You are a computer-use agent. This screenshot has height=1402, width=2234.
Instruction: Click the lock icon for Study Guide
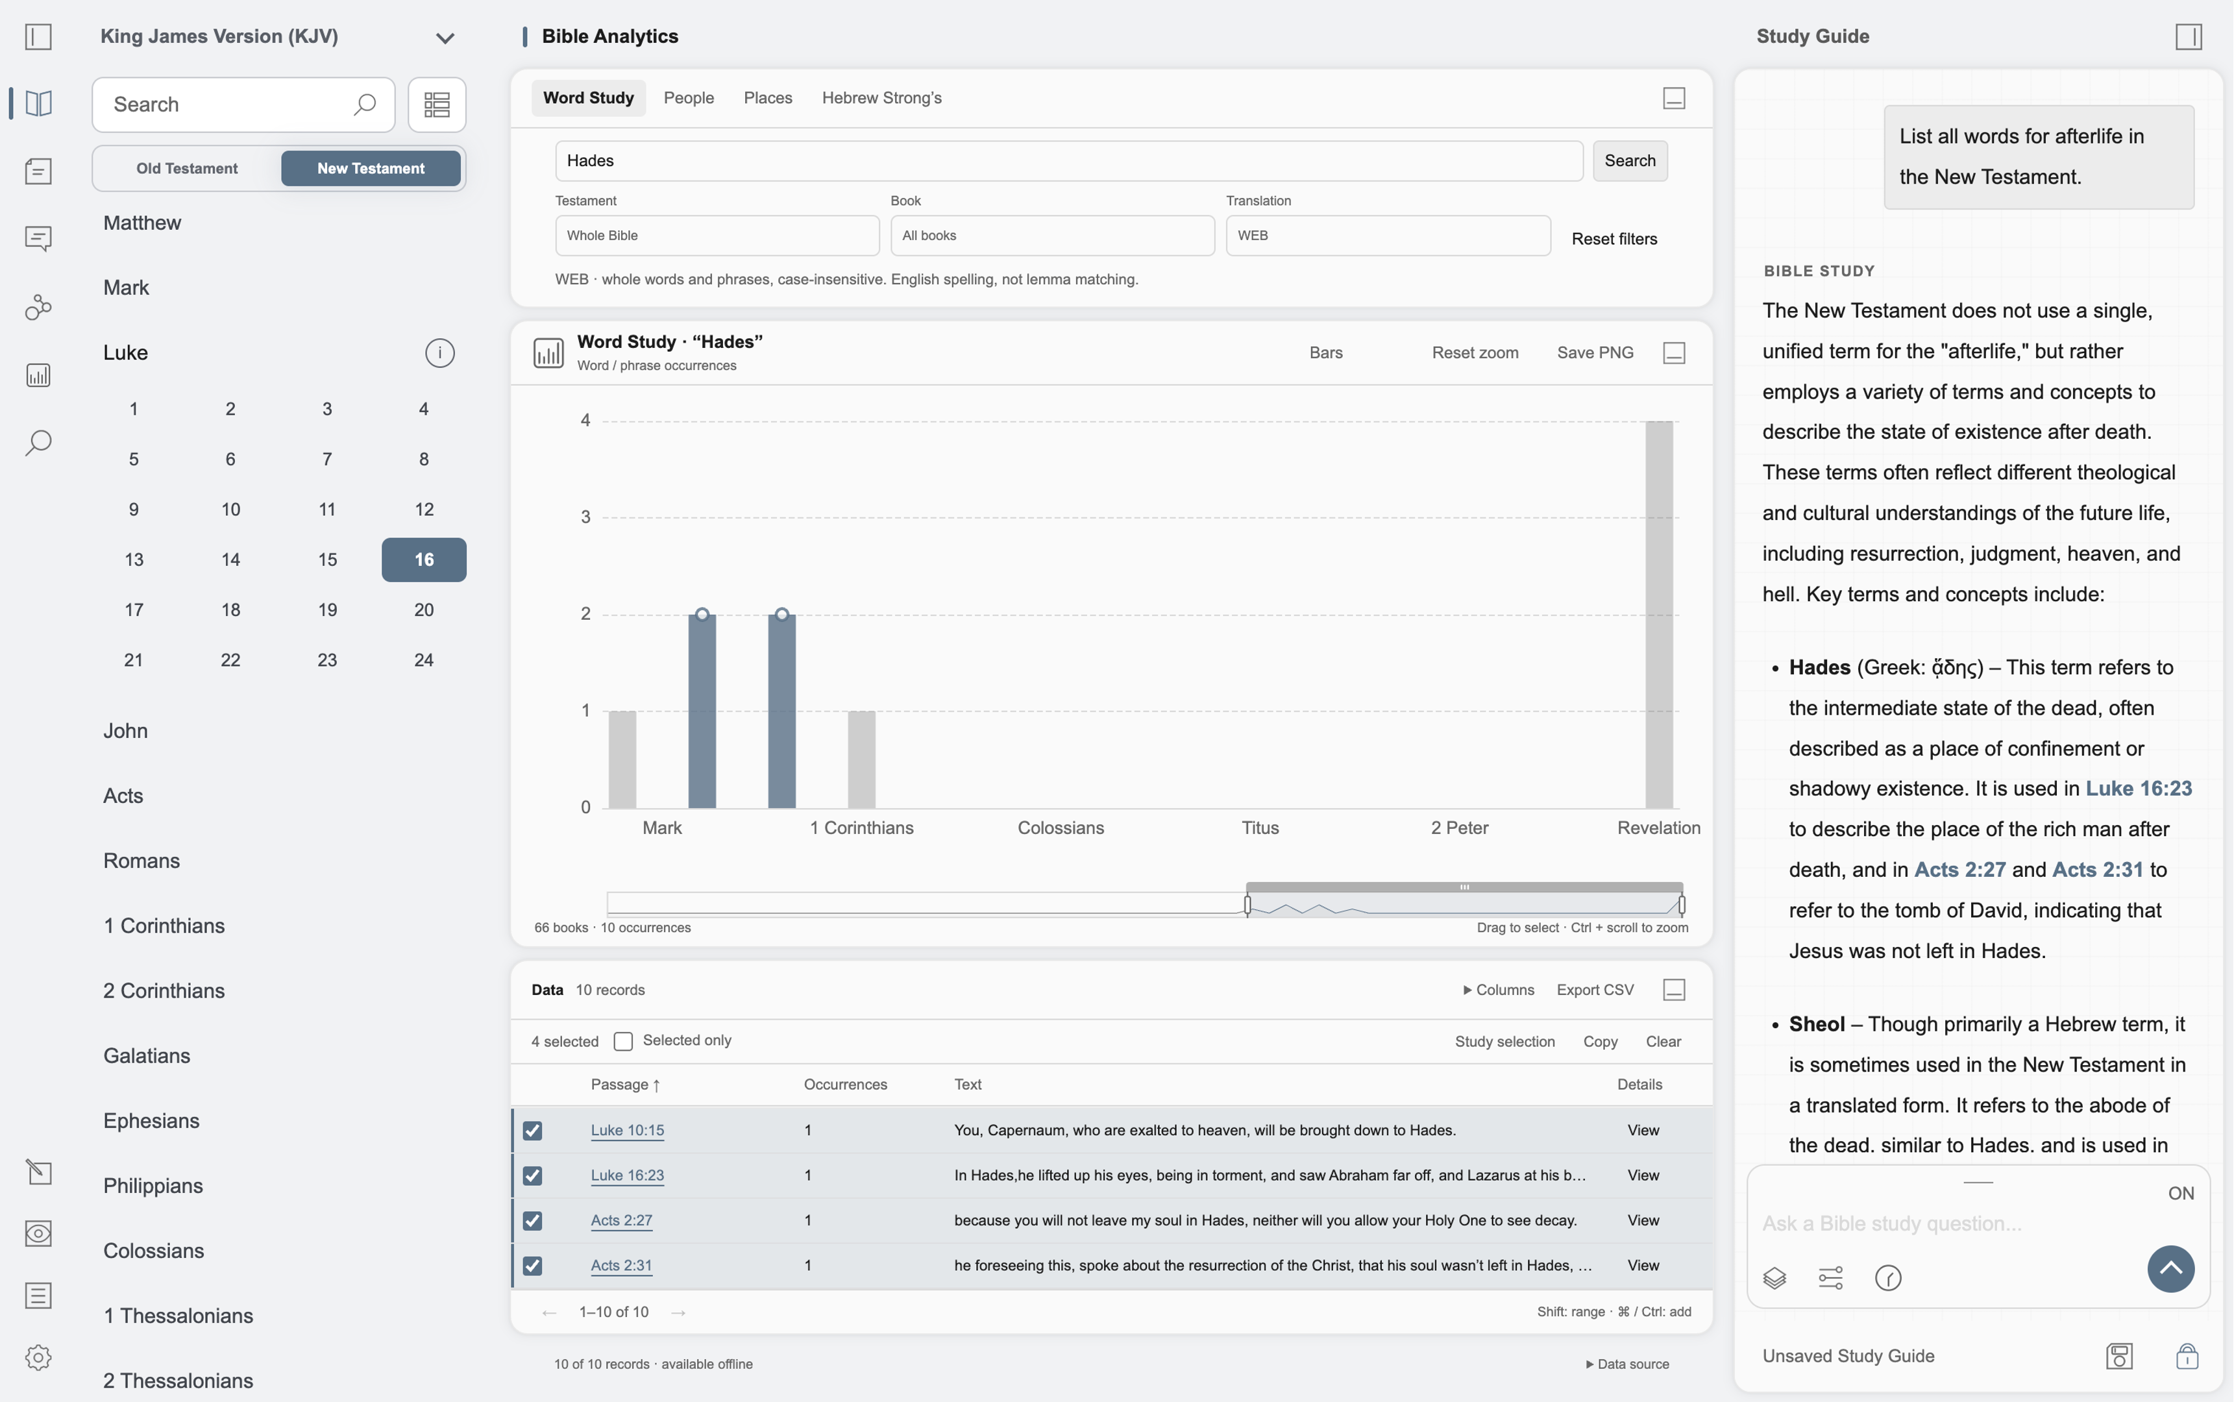(2187, 1356)
